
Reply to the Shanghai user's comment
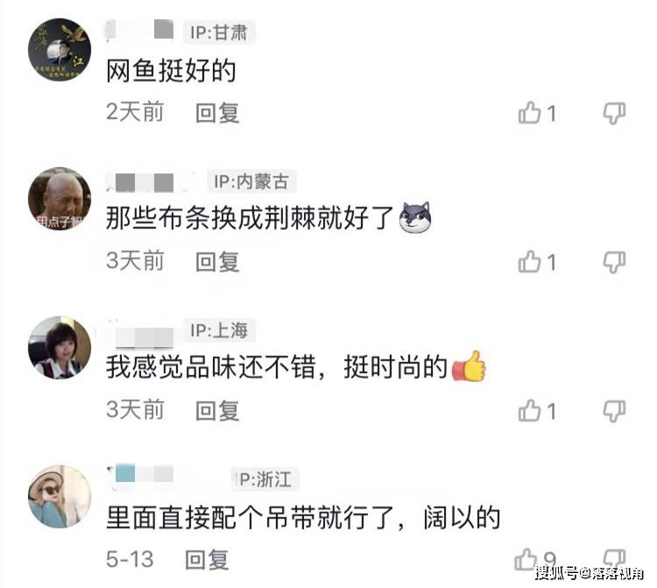(x=217, y=411)
